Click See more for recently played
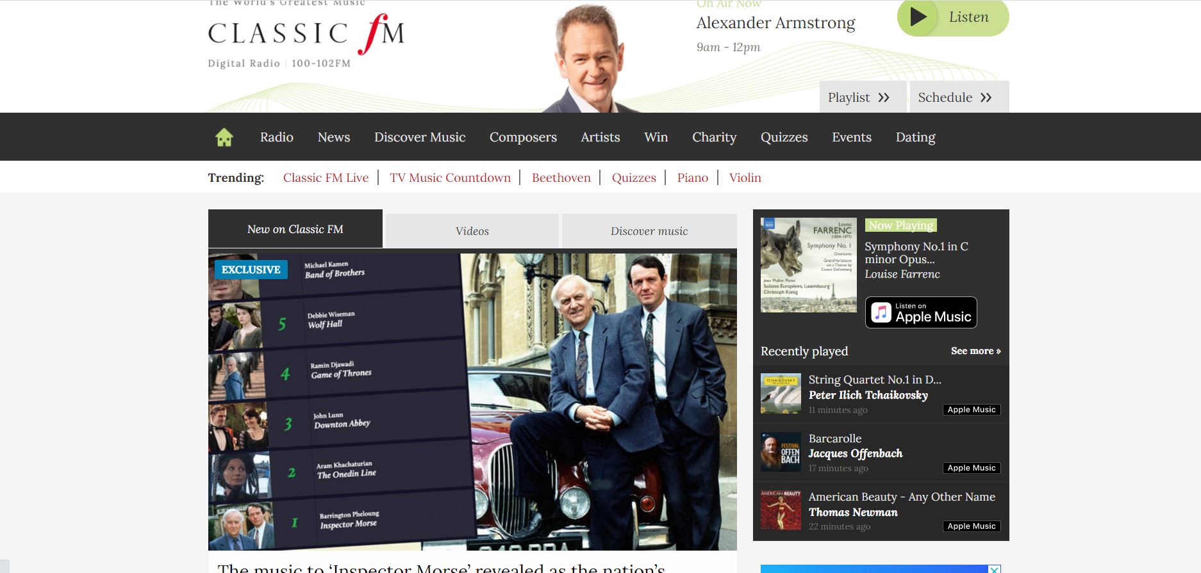The height and width of the screenshot is (573, 1201). tap(975, 351)
